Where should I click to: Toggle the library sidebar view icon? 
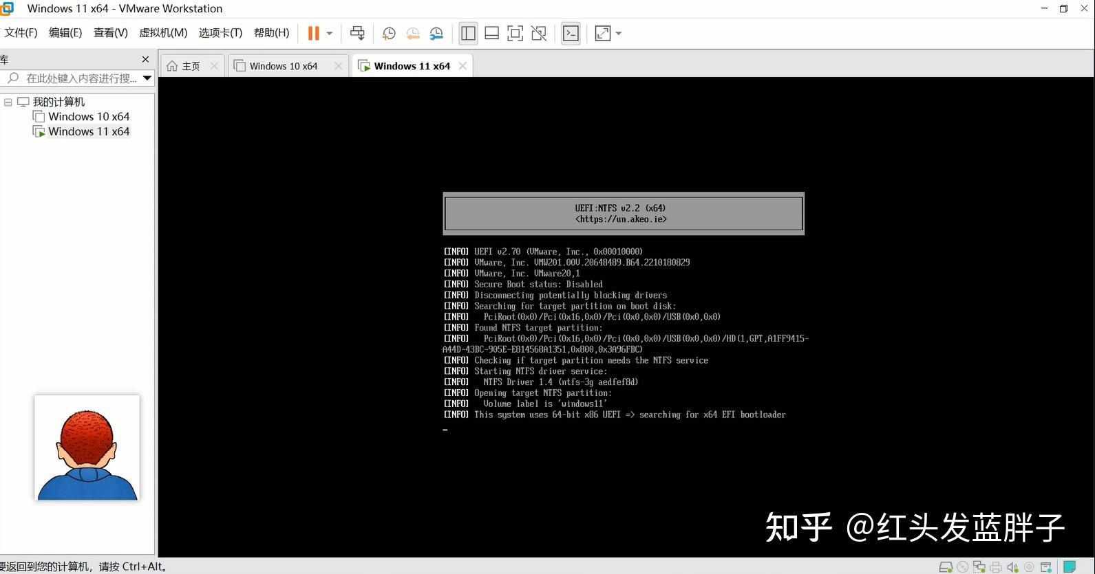[469, 33]
